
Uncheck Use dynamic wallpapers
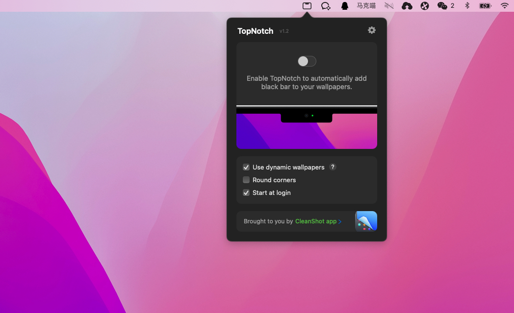[246, 168]
